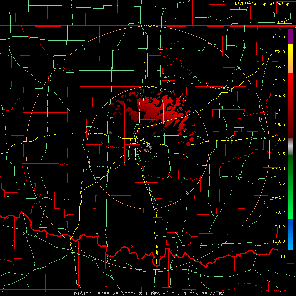This screenshot has height=296, width=296.
Task: Click the Digital Base Velocity caption text
Action: [149, 294]
